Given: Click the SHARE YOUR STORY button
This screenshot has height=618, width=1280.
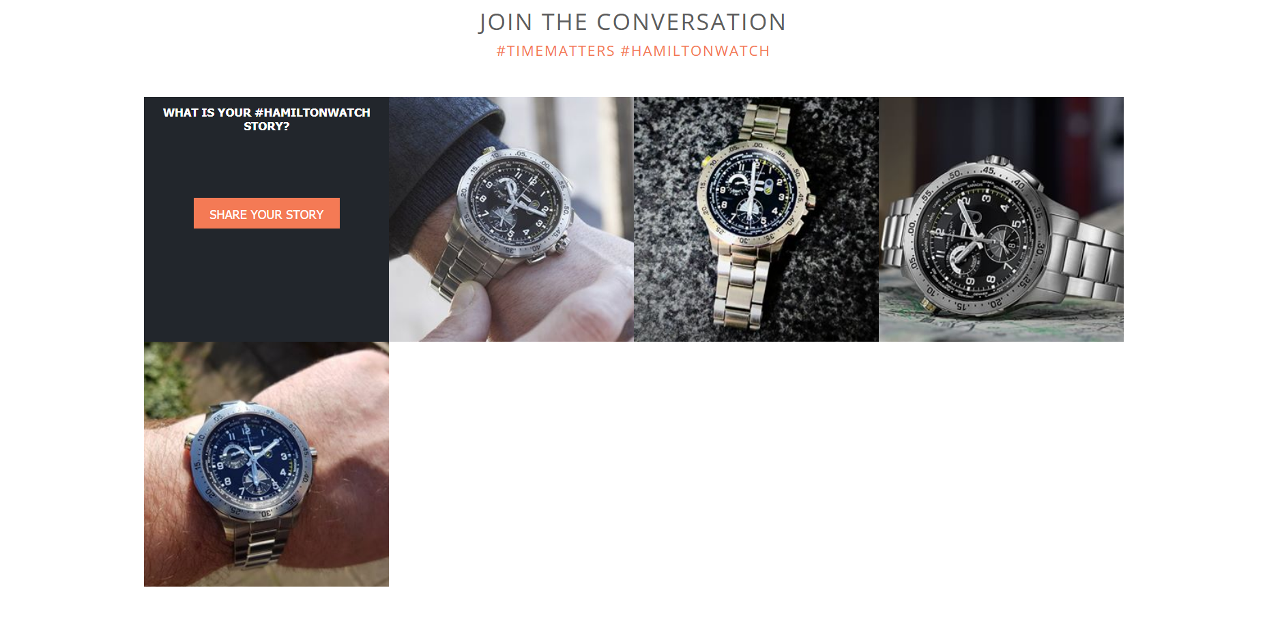Looking at the screenshot, I should pyautogui.click(x=266, y=214).
